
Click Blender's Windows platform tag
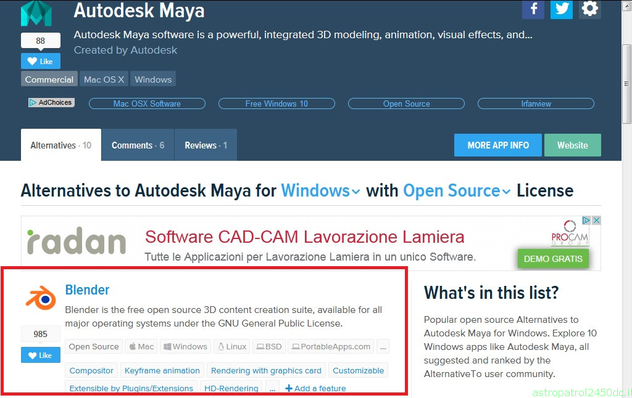tap(185, 346)
